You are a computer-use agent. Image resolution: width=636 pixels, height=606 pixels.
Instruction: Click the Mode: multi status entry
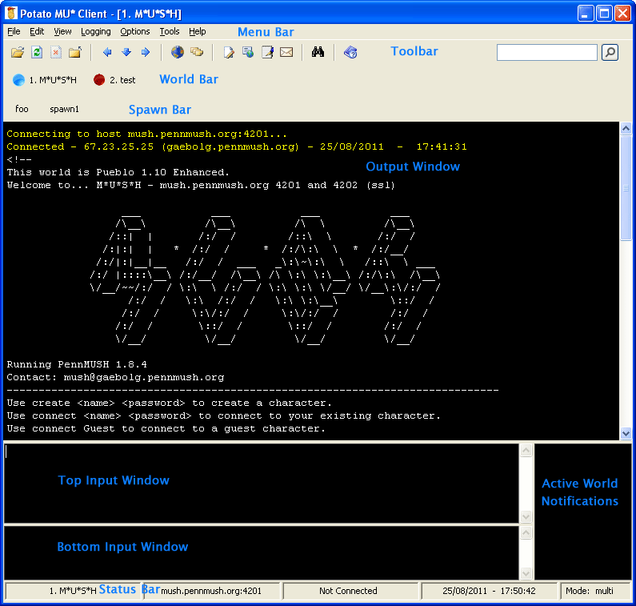click(x=590, y=591)
